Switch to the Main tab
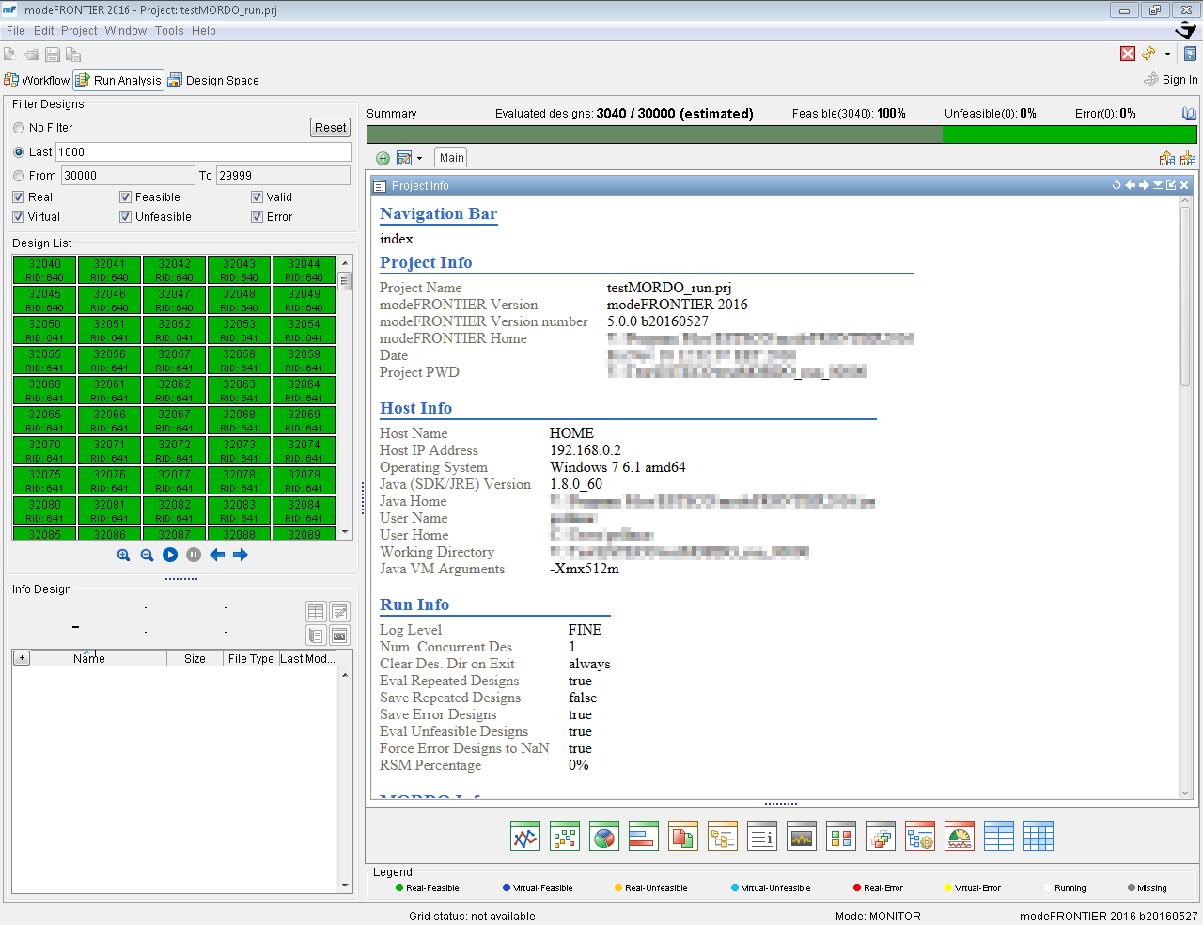Image resolution: width=1203 pixels, height=925 pixels. (x=452, y=158)
